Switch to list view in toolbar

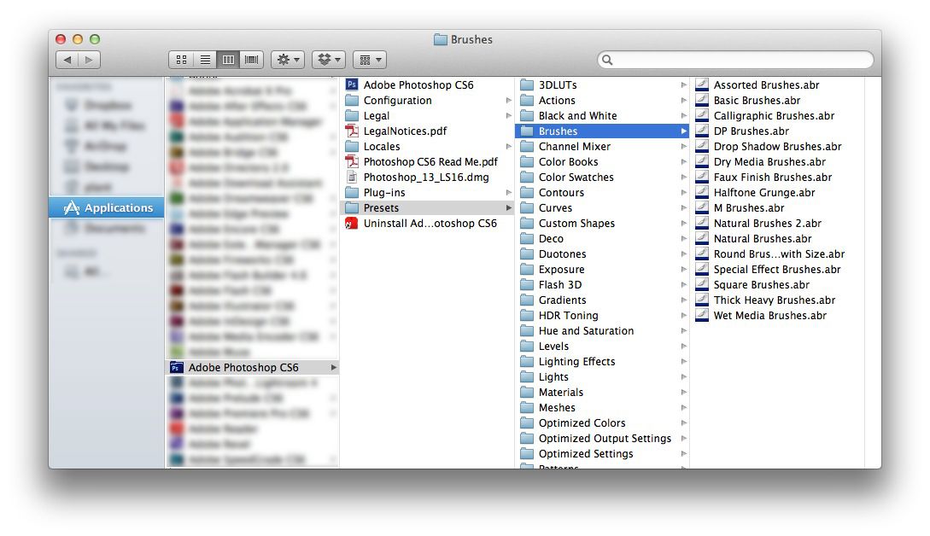click(205, 59)
